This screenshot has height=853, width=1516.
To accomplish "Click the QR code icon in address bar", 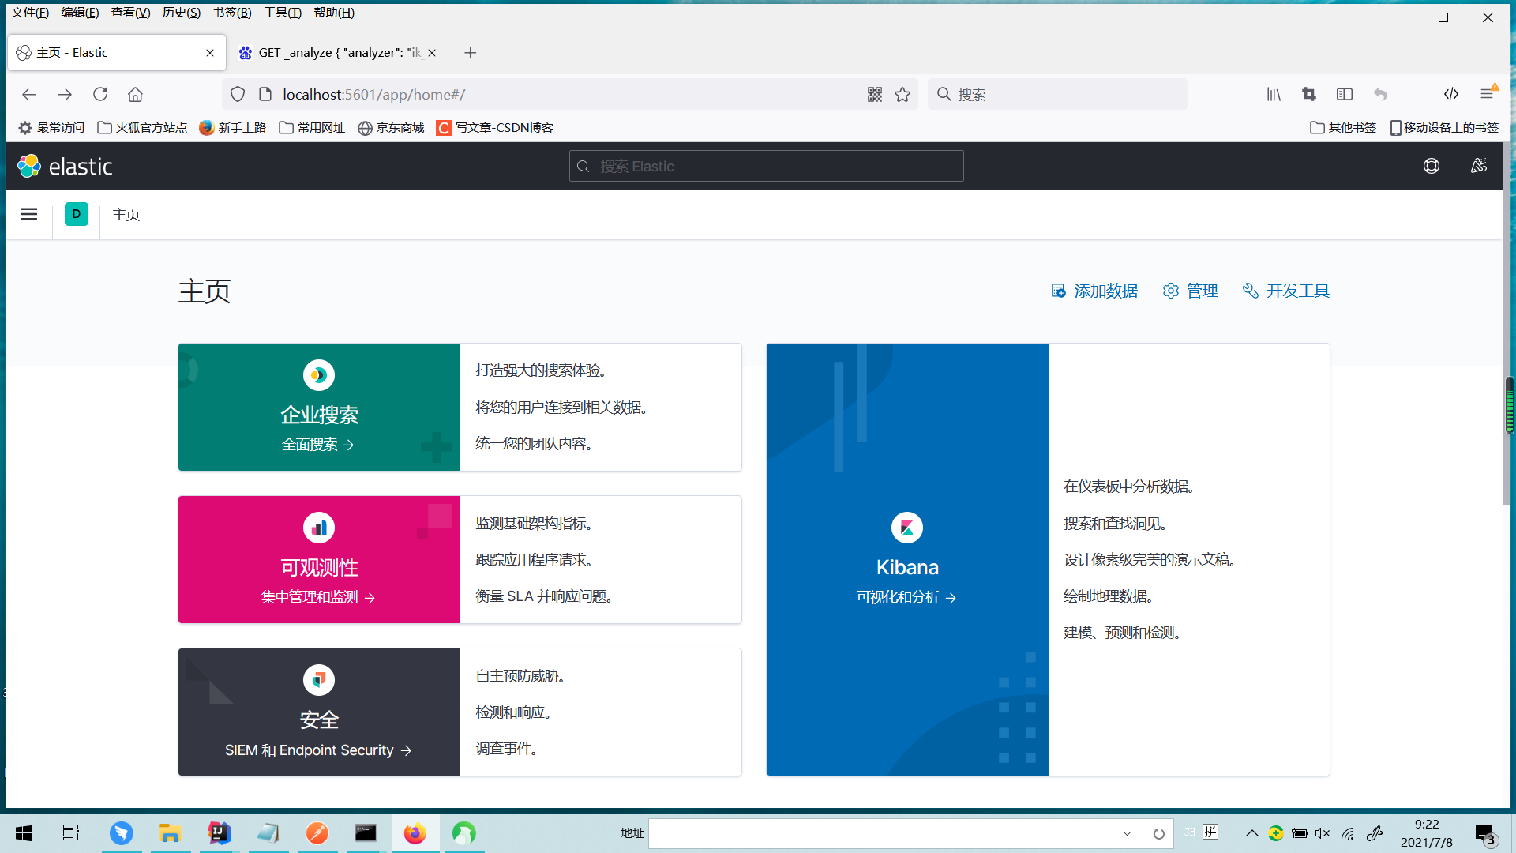I will [874, 95].
